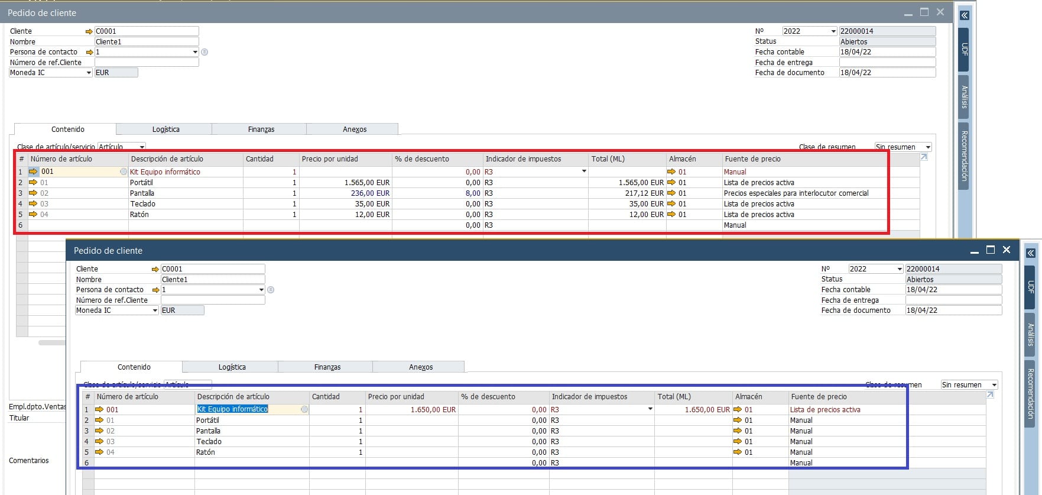This screenshot has width=1042, height=495.
Task: Click Fecha de entrega field in front window
Action: point(953,300)
